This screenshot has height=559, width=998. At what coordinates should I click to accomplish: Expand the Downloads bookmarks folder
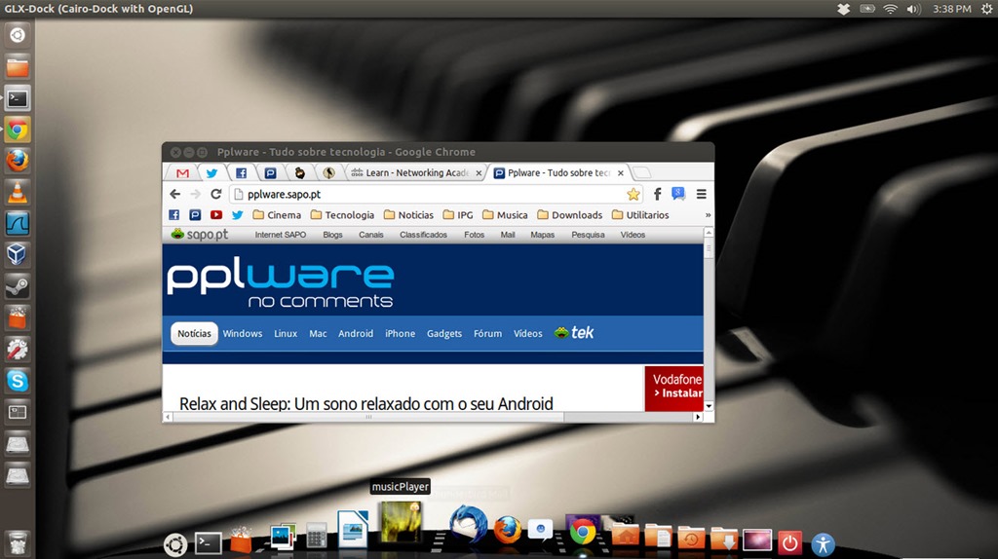click(x=569, y=215)
